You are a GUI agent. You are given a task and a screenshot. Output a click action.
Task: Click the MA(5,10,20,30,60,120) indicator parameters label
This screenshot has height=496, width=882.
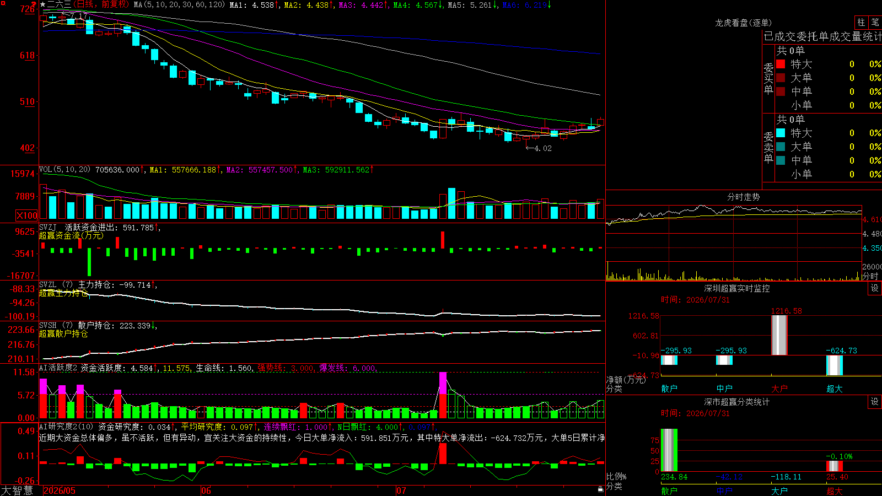[x=179, y=5]
